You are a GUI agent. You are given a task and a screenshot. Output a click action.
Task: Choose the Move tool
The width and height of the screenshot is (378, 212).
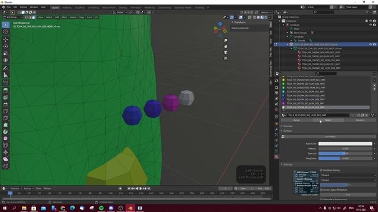(5, 39)
